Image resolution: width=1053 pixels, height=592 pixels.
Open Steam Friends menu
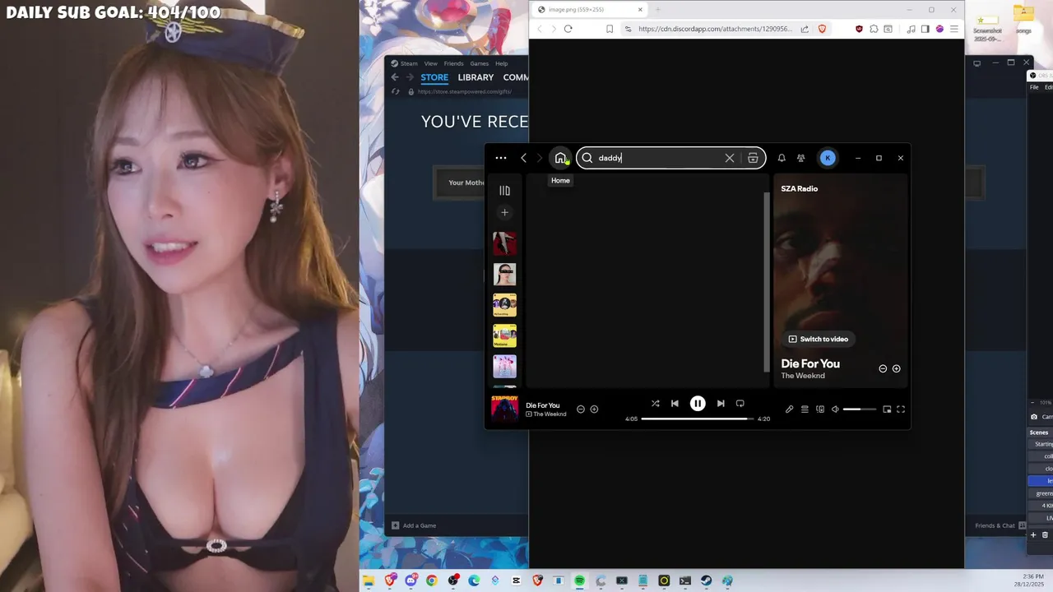click(x=453, y=63)
